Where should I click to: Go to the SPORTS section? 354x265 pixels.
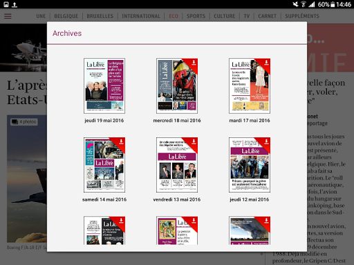coord(196,16)
